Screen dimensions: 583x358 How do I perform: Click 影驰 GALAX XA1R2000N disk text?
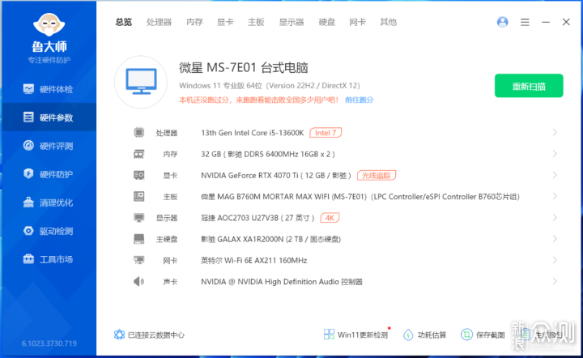270,239
